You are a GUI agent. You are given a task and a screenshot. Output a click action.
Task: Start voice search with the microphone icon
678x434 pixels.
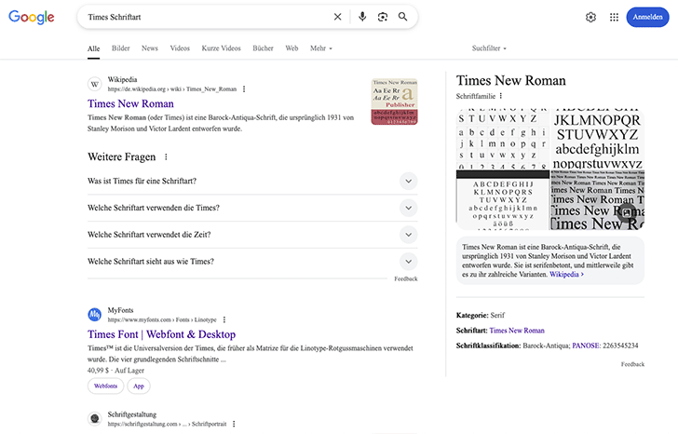click(362, 17)
